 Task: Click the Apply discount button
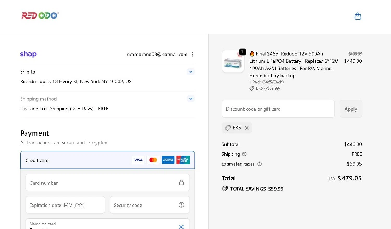point(351,109)
